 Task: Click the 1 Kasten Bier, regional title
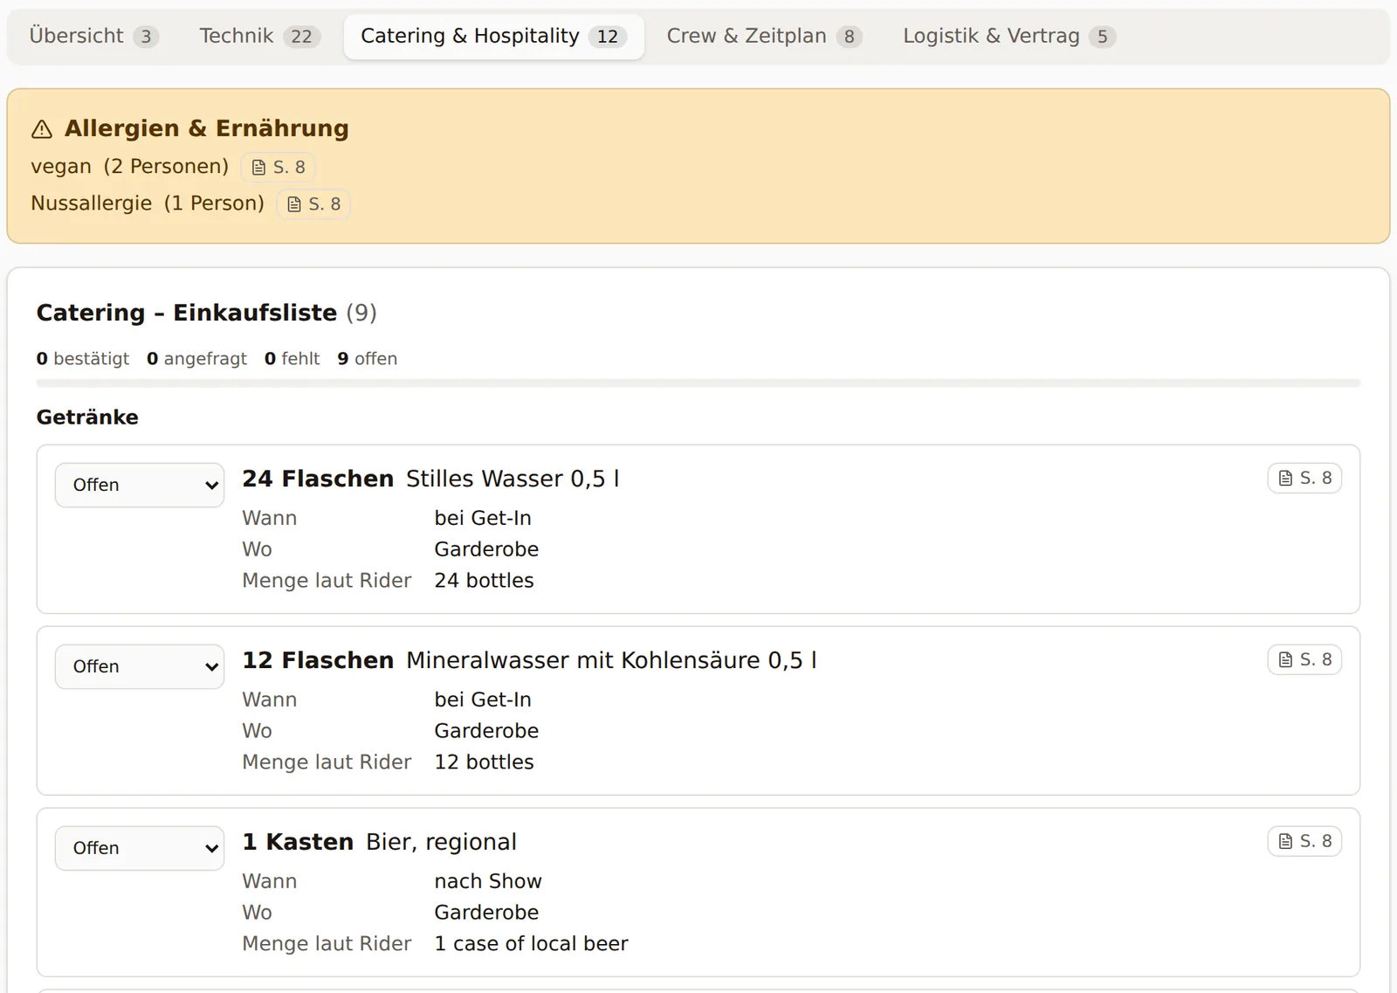(379, 842)
